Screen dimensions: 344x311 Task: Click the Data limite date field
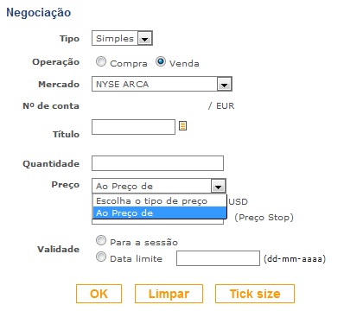(218, 258)
